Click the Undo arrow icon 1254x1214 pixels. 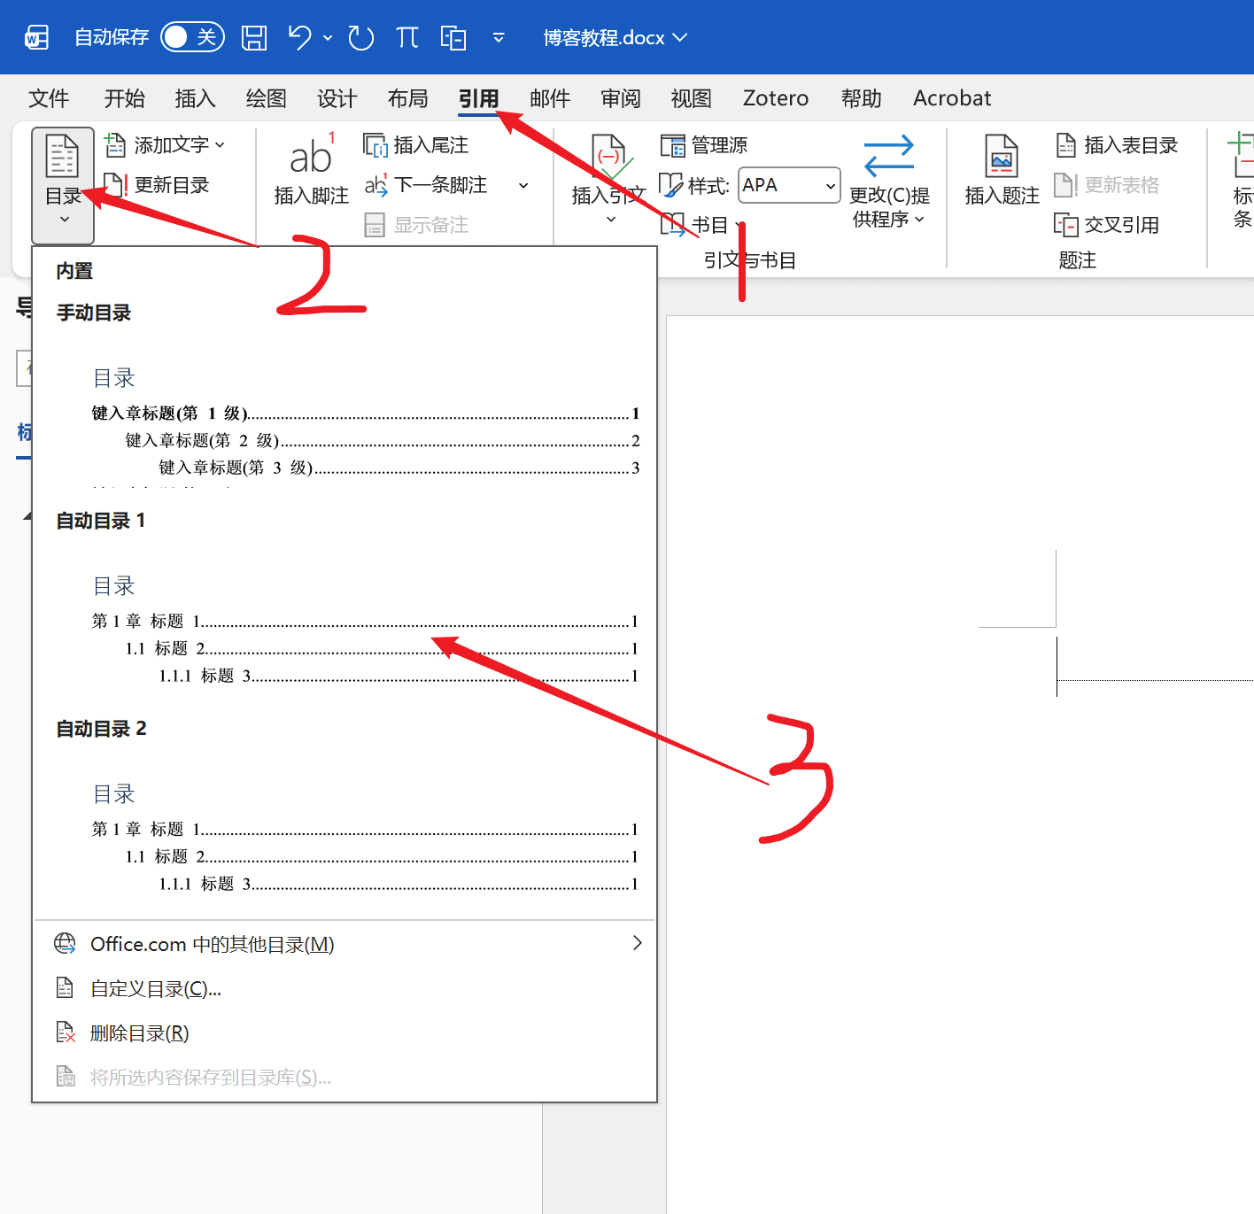point(300,37)
